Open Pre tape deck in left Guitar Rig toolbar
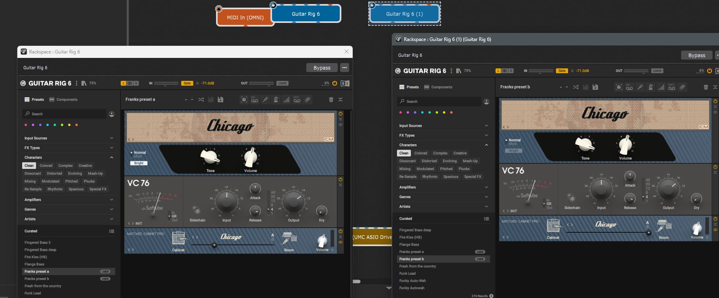The width and height of the screenshot is (719, 298). click(x=255, y=99)
